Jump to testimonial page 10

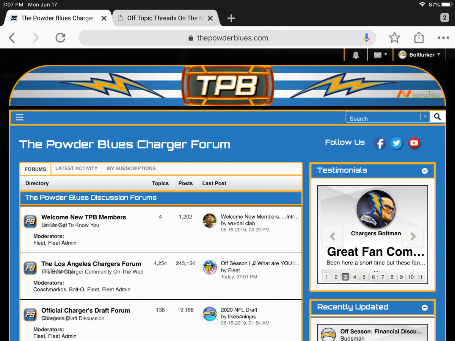click(411, 277)
